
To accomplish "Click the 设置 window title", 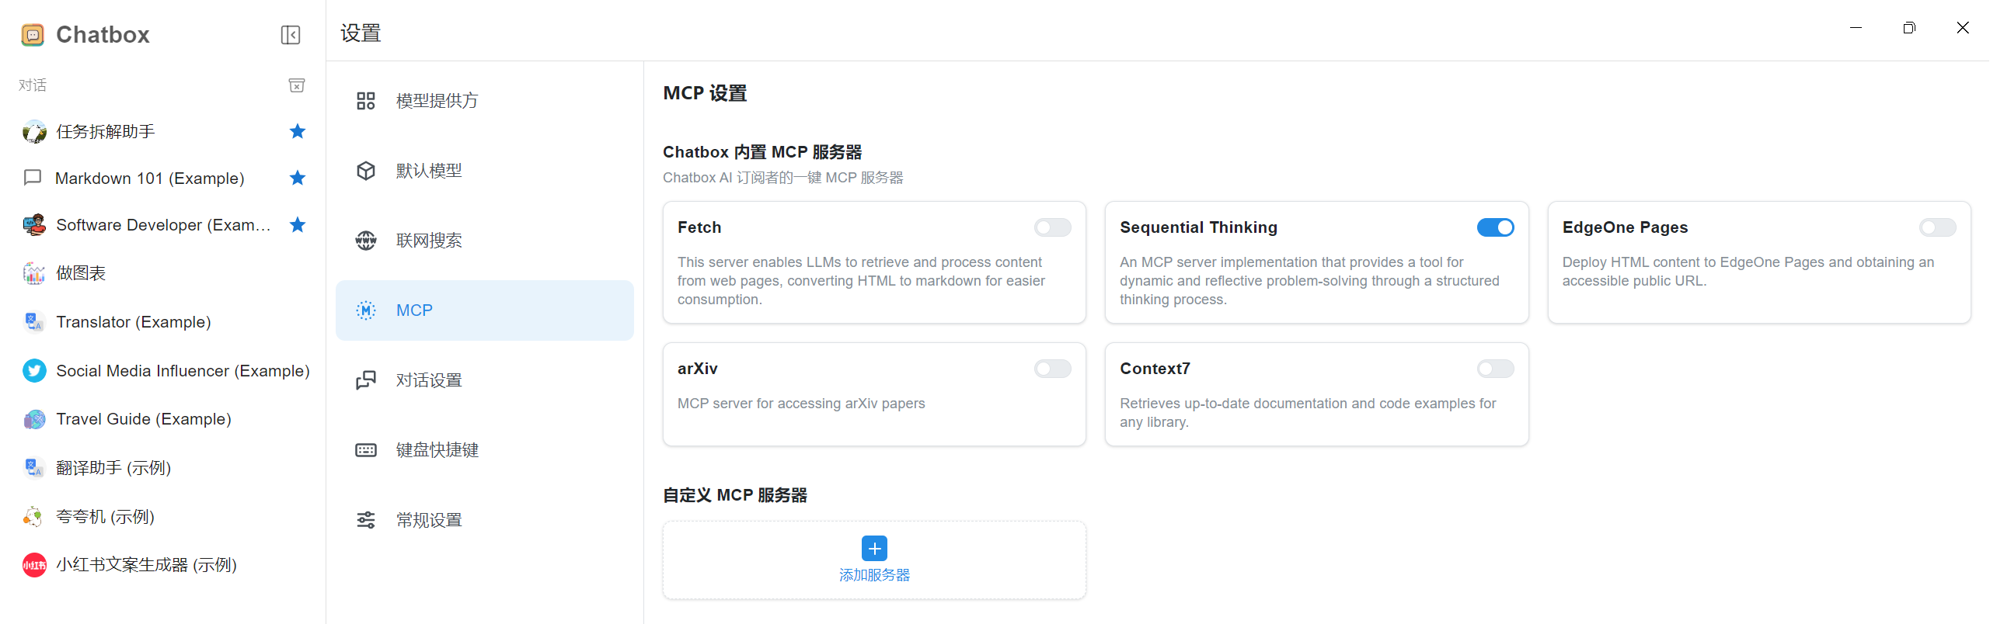I will pyautogui.click(x=361, y=33).
